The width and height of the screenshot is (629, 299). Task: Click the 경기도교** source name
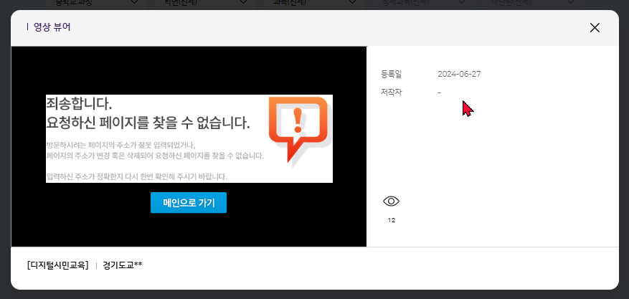click(122, 265)
